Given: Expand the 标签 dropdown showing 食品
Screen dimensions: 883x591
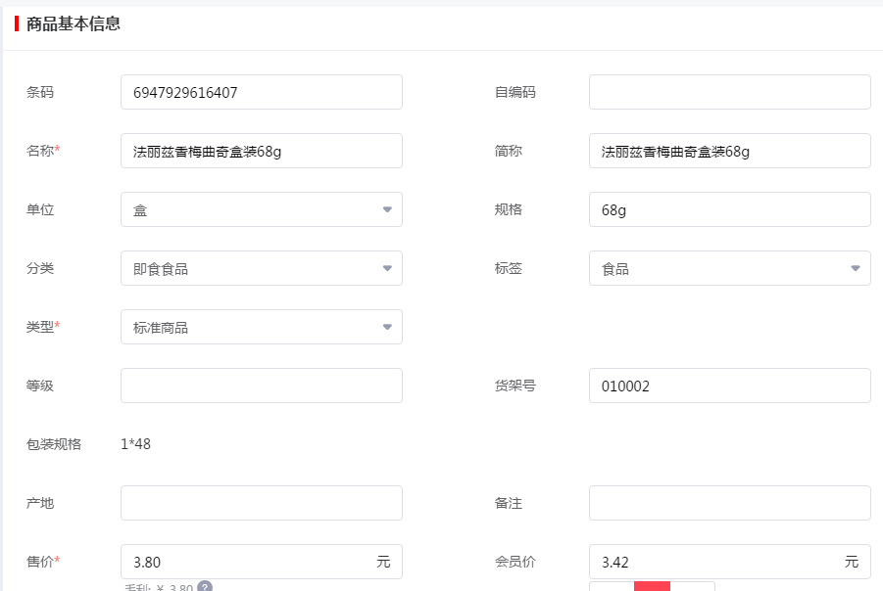Looking at the screenshot, I should click(729, 268).
